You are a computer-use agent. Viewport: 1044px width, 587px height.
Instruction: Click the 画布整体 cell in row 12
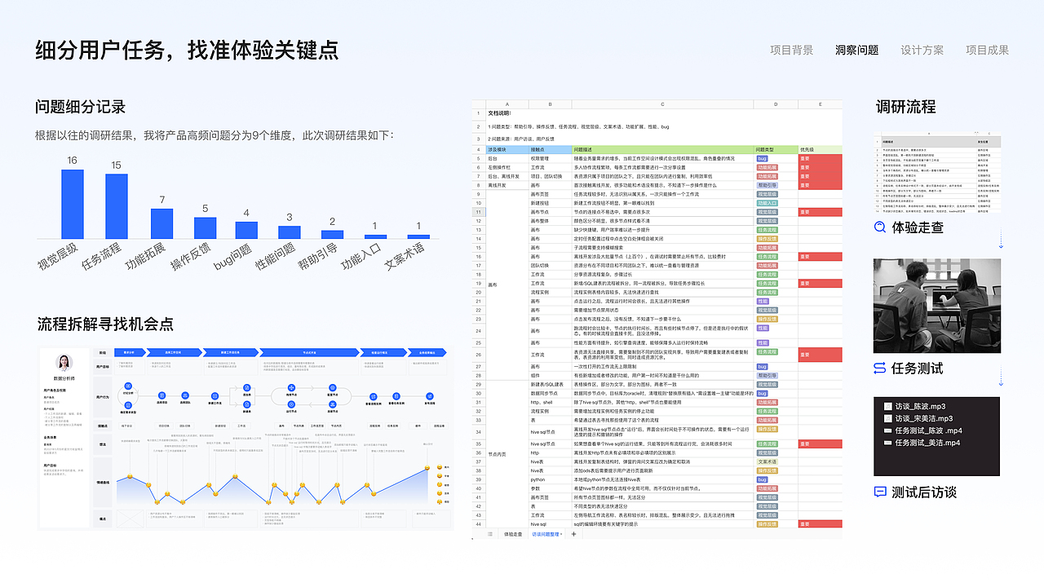[x=551, y=221]
